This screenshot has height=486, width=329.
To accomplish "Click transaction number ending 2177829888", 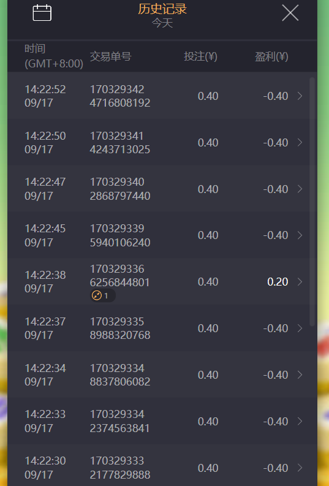I will pos(120,468).
